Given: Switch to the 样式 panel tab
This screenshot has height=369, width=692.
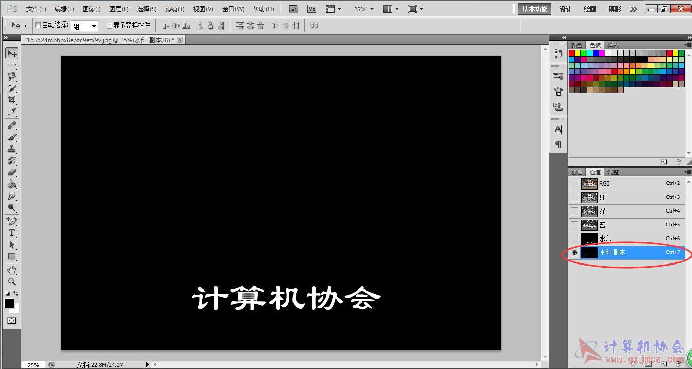Looking at the screenshot, I should click(x=613, y=45).
